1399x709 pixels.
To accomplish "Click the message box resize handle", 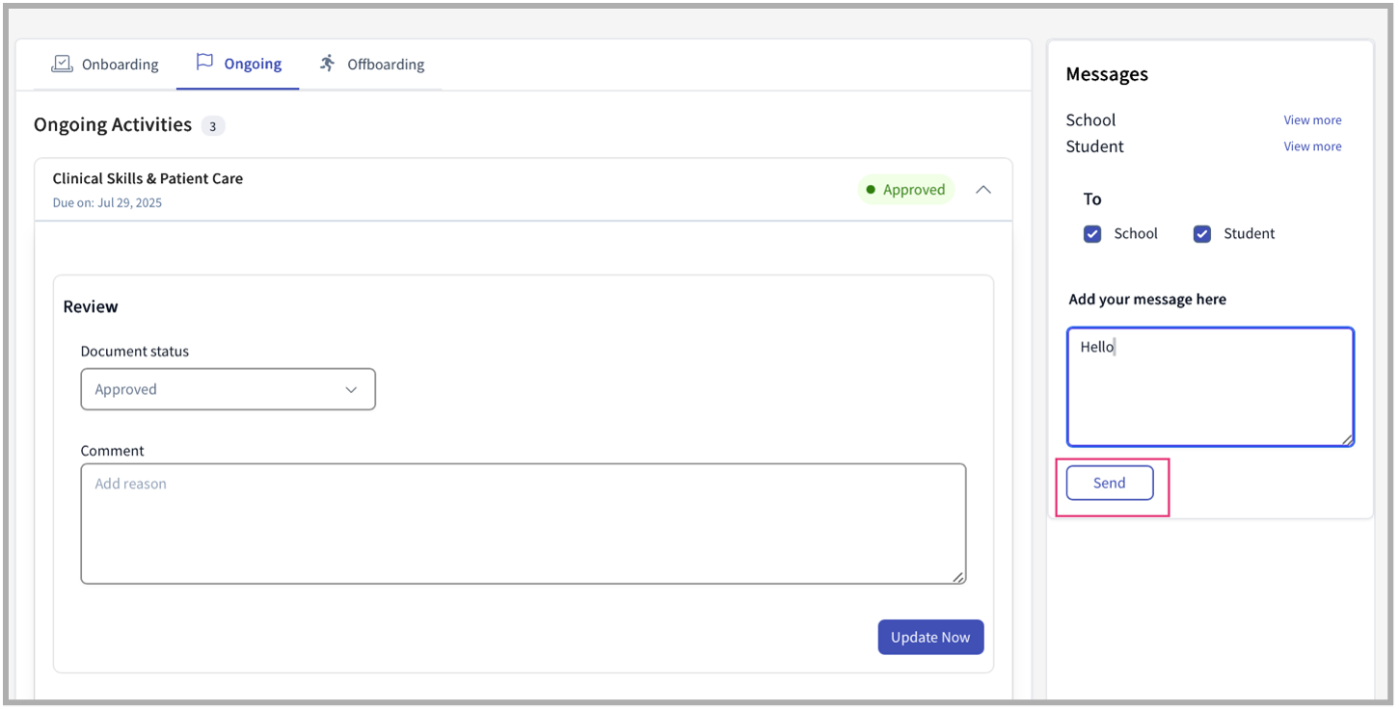I will [1347, 439].
